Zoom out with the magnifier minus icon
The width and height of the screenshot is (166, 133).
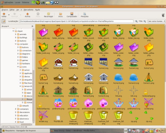tap(136, 21)
